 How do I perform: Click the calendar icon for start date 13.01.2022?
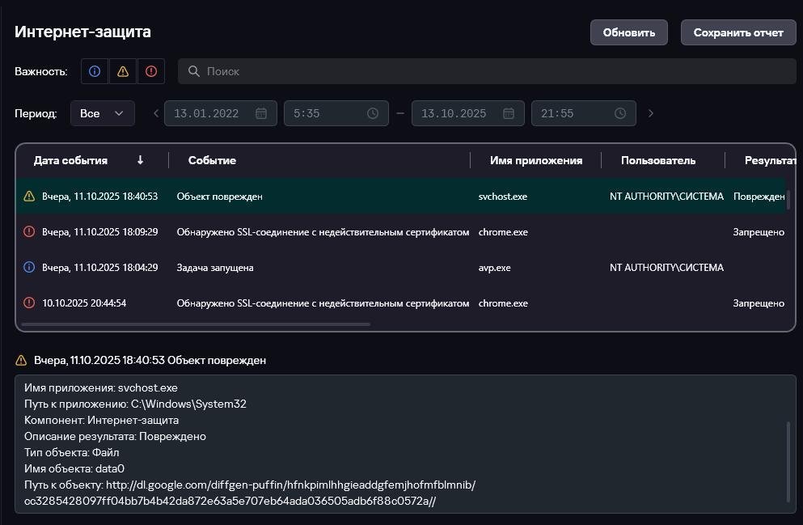pos(261,113)
